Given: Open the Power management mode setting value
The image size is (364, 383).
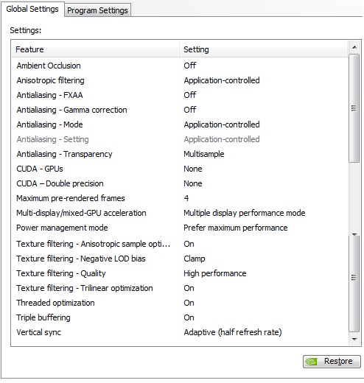Looking at the screenshot, I should point(236,228).
